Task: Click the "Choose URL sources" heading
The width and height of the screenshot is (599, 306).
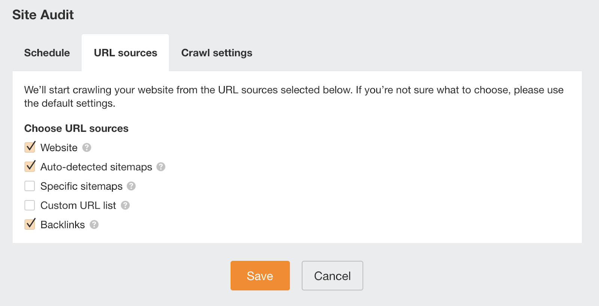Action: (76, 128)
